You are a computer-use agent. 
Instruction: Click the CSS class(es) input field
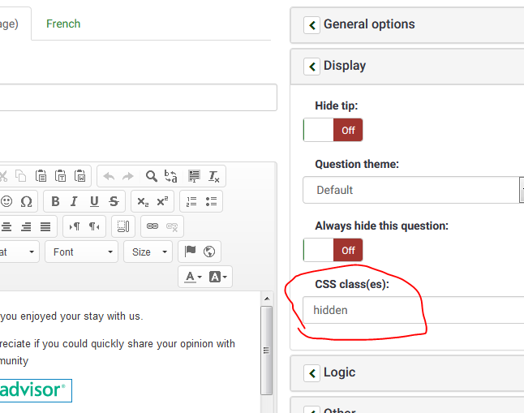[x=414, y=310]
